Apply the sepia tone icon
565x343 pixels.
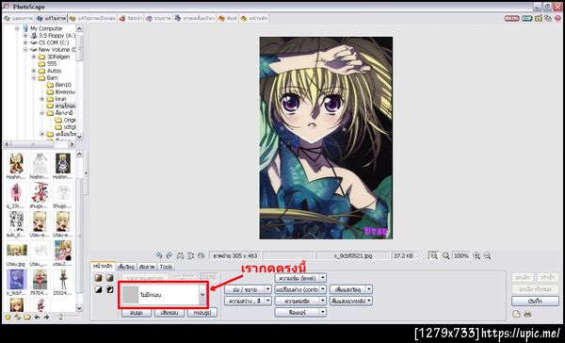(98, 278)
